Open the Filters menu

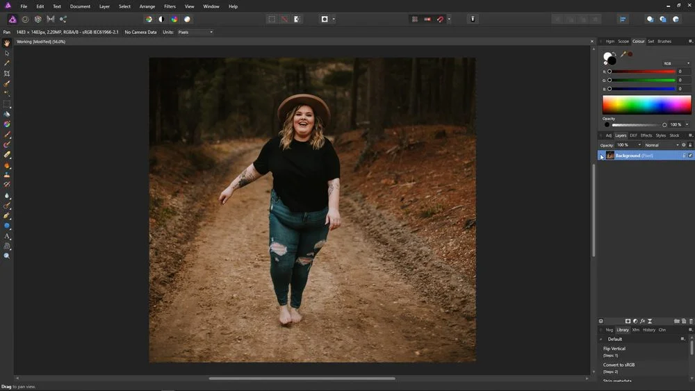pyautogui.click(x=170, y=6)
